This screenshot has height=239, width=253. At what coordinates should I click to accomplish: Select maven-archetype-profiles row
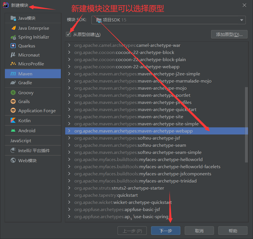156,102
